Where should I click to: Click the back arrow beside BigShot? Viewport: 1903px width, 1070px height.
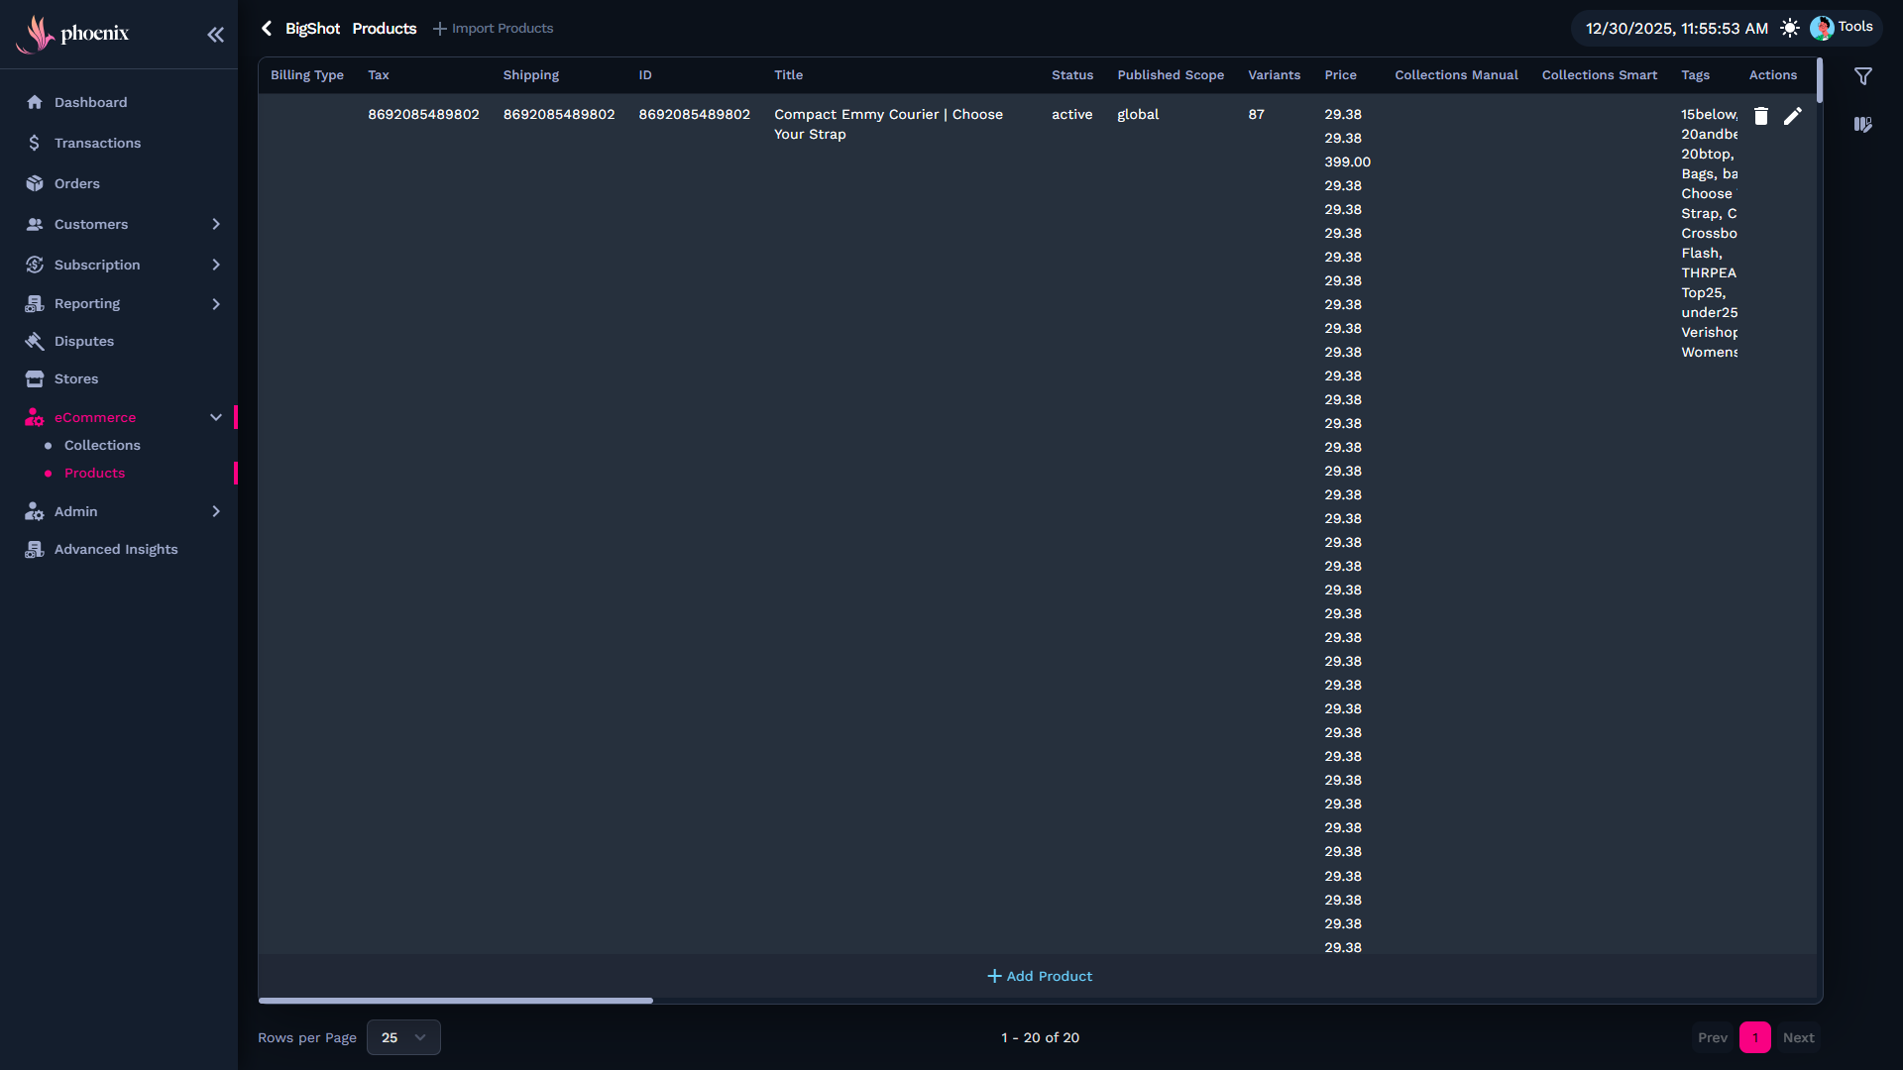point(267,29)
